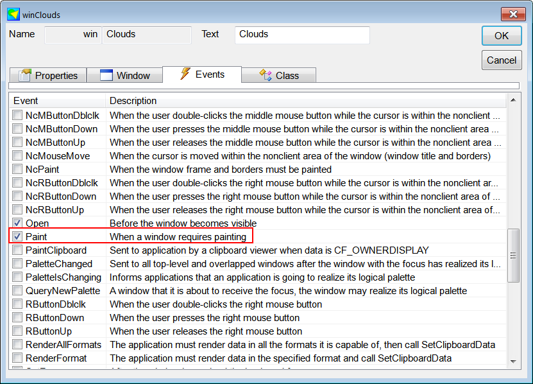Tick the RButtonUp event checkbox
This screenshot has width=533, height=384.
pyautogui.click(x=17, y=331)
